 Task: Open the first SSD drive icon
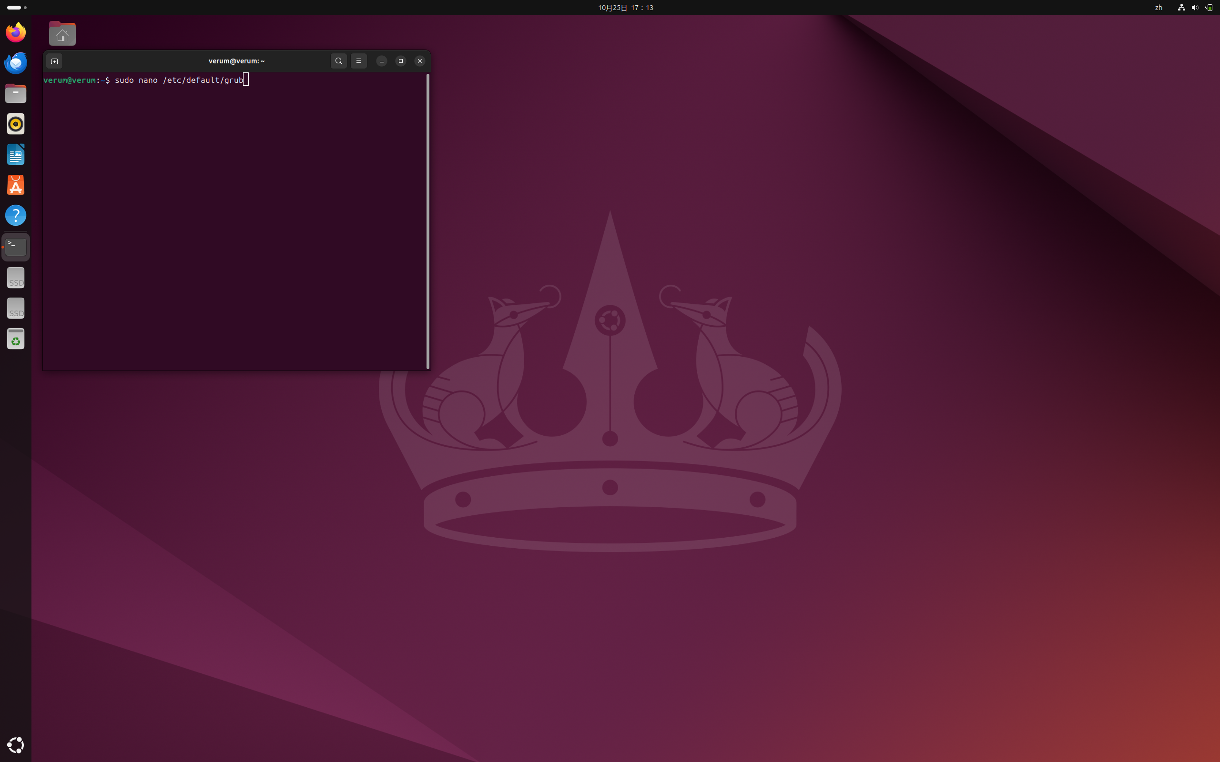16,278
